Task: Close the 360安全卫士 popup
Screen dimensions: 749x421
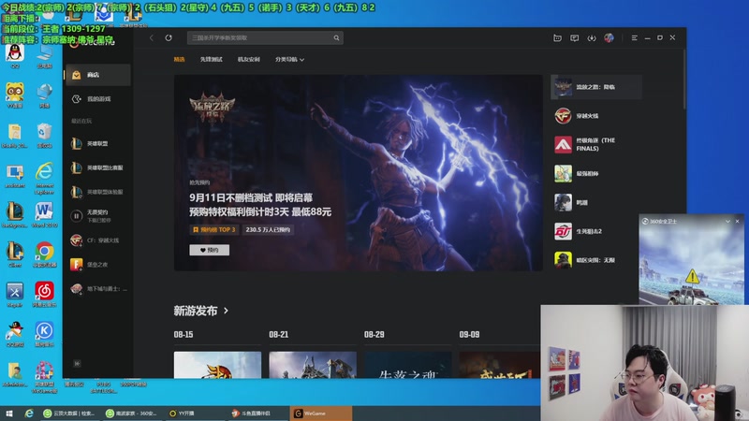Action: tap(738, 222)
